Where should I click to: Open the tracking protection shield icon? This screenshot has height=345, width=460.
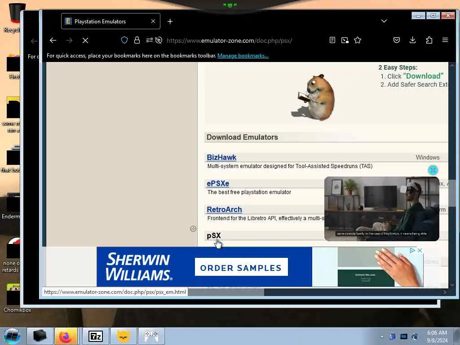click(124, 40)
